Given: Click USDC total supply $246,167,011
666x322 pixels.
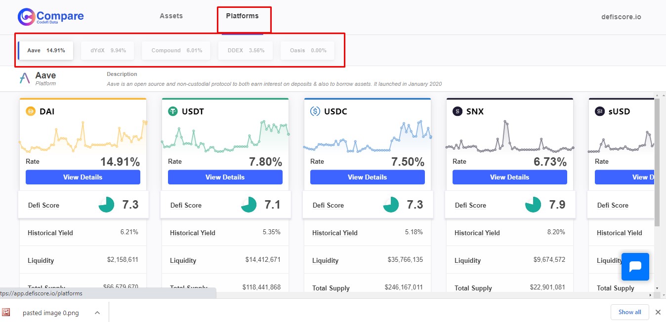Looking at the screenshot, I should tap(404, 287).
